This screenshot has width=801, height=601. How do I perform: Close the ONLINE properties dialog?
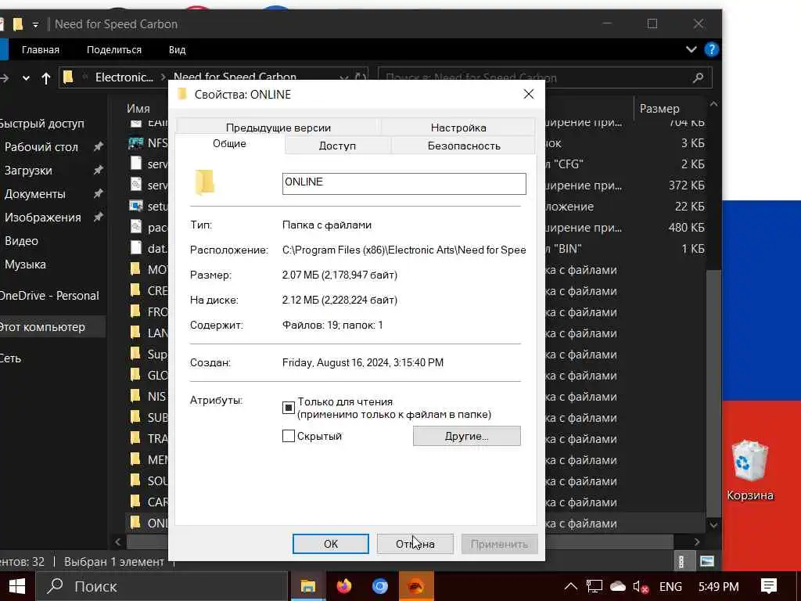tap(529, 94)
